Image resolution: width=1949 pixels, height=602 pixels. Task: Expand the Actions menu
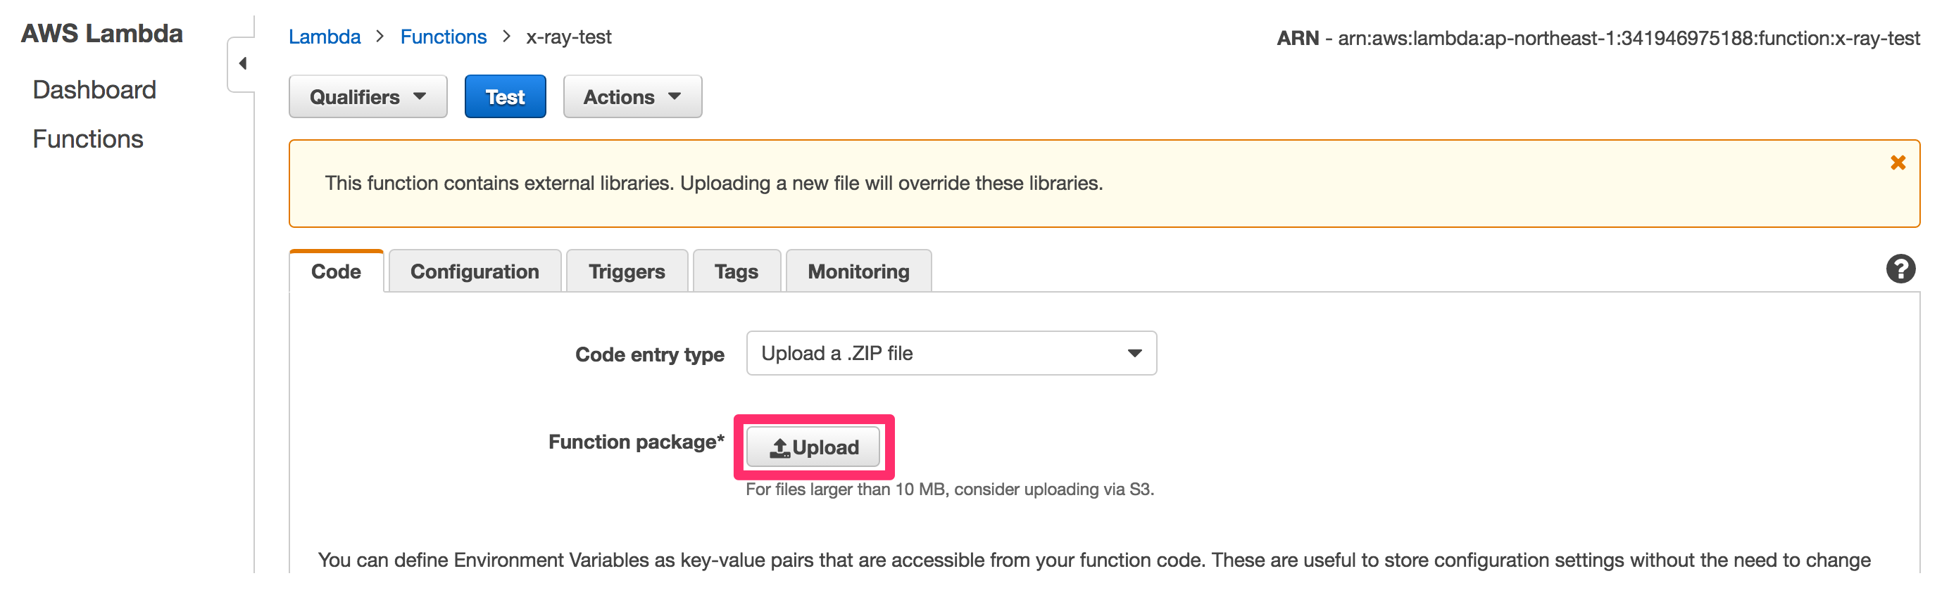(x=632, y=96)
